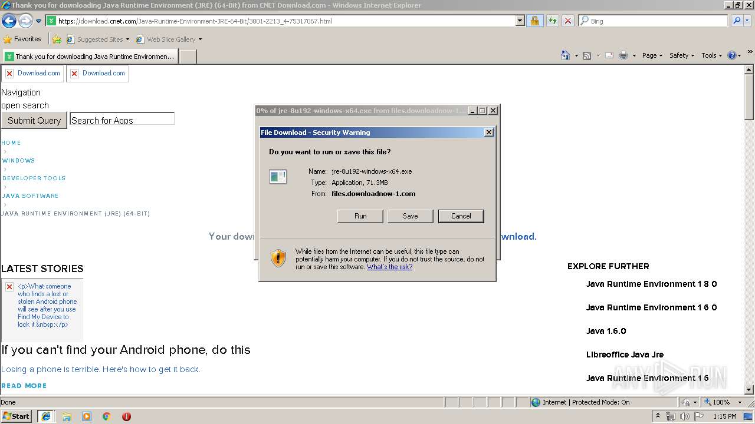Open Suggested Sites dropdown
Image resolution: width=755 pixels, height=424 pixels.
click(x=98, y=39)
